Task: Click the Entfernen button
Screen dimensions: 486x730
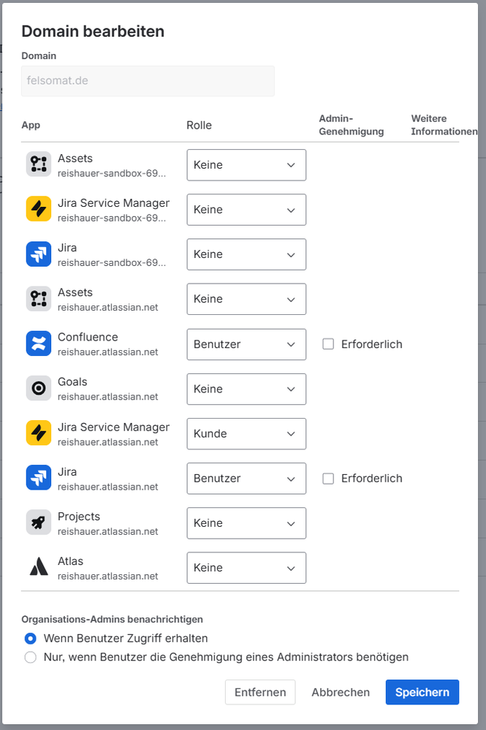Action: [260, 692]
